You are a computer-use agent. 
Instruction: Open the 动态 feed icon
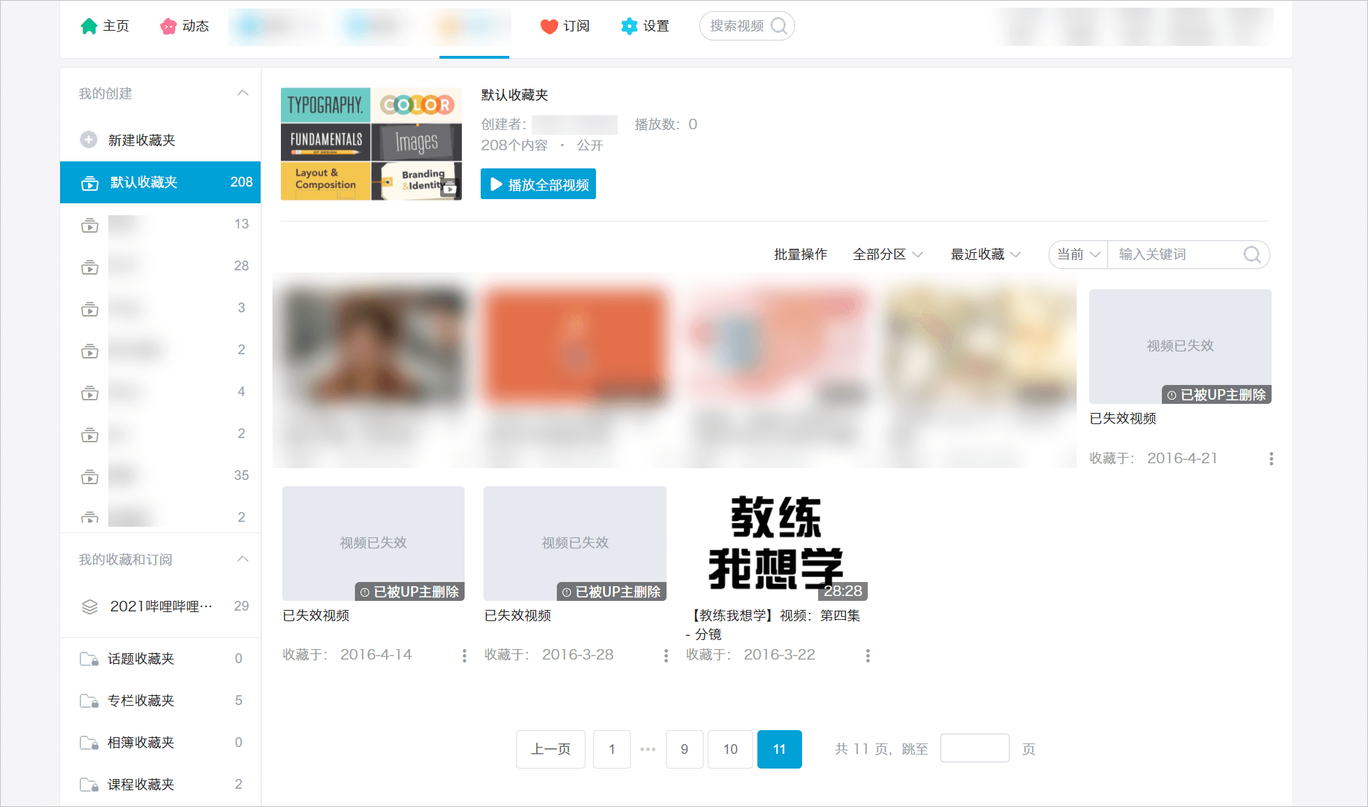pyautogui.click(x=168, y=27)
